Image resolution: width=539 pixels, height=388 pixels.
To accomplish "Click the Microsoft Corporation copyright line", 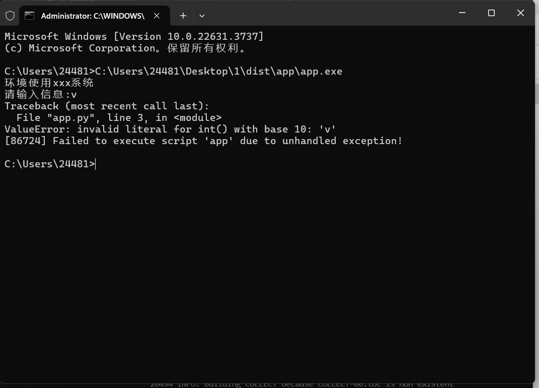I will (x=126, y=48).
